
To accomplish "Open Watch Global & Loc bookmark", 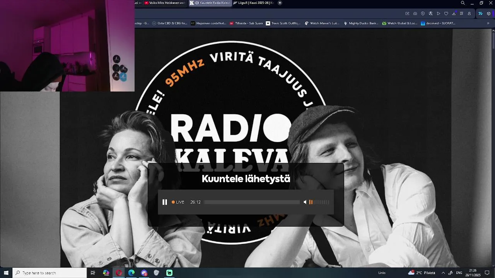I will tap(399, 23).
